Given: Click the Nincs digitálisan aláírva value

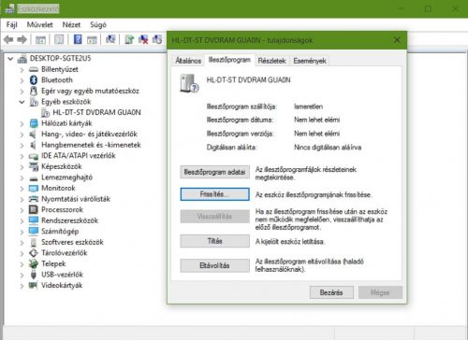Looking at the screenshot, I should pyautogui.click(x=328, y=148).
